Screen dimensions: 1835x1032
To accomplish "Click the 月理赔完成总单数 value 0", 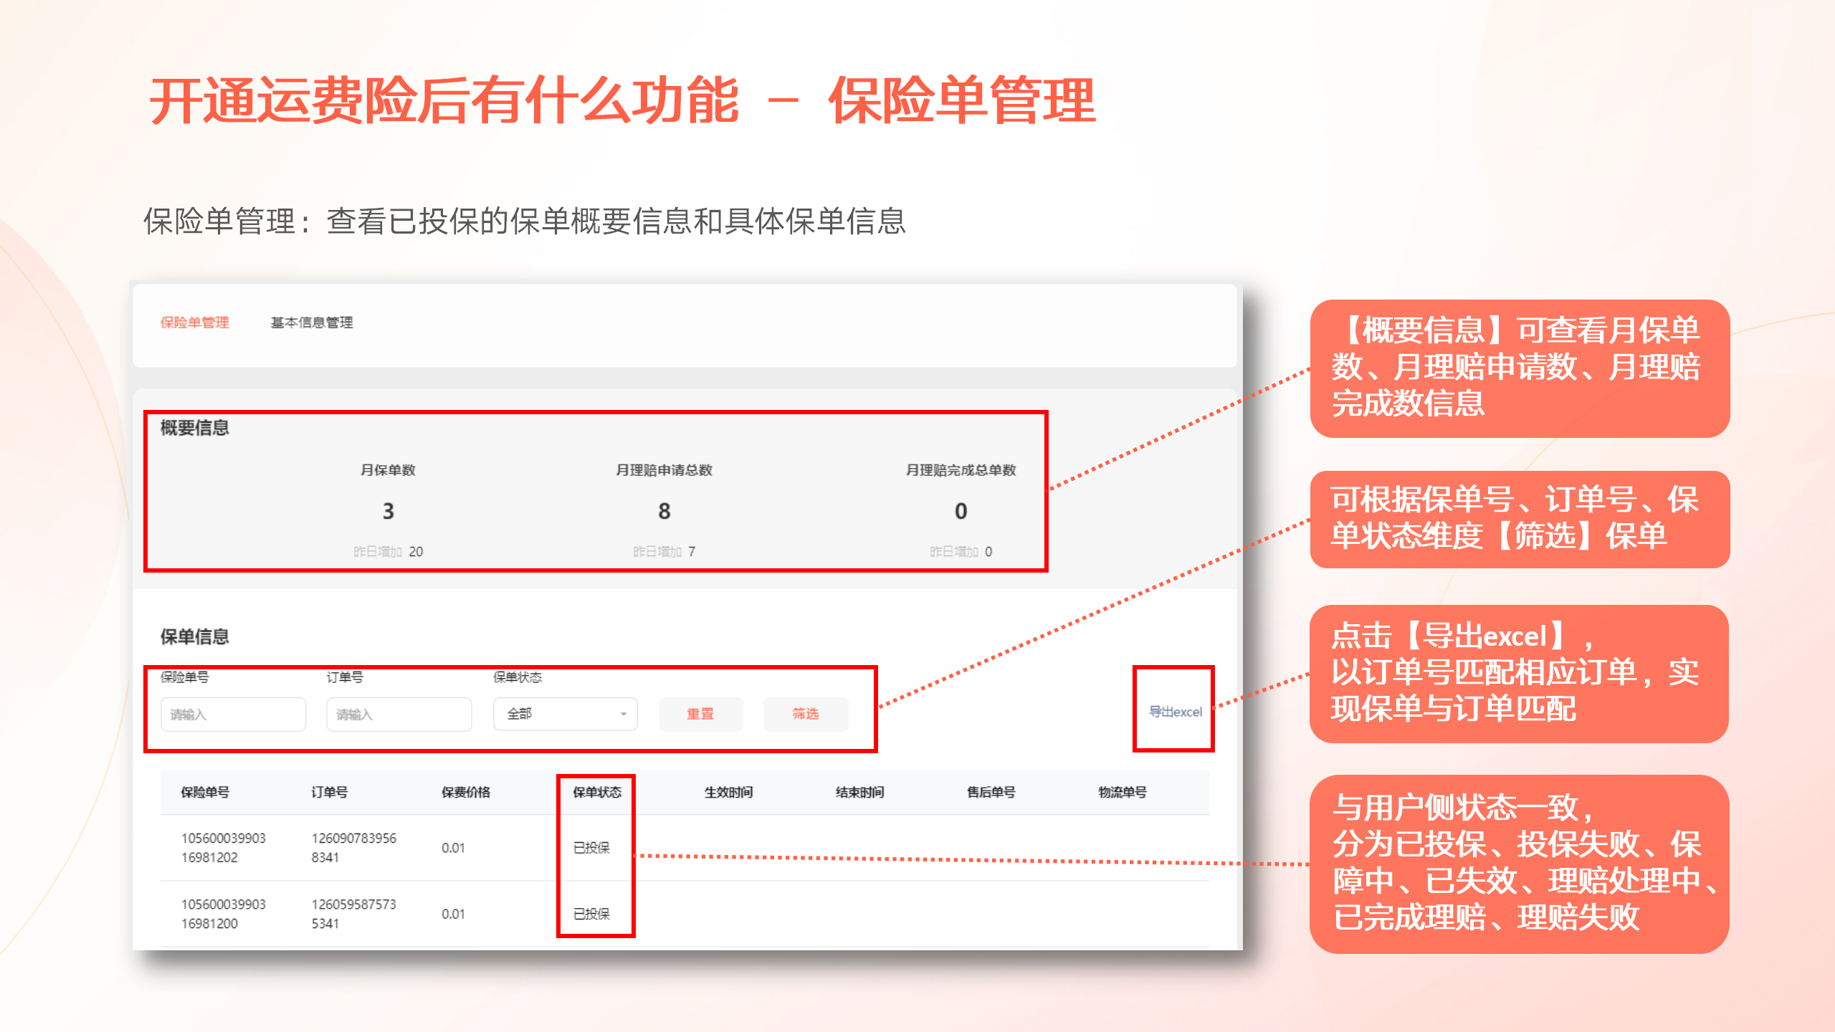I will [x=961, y=511].
